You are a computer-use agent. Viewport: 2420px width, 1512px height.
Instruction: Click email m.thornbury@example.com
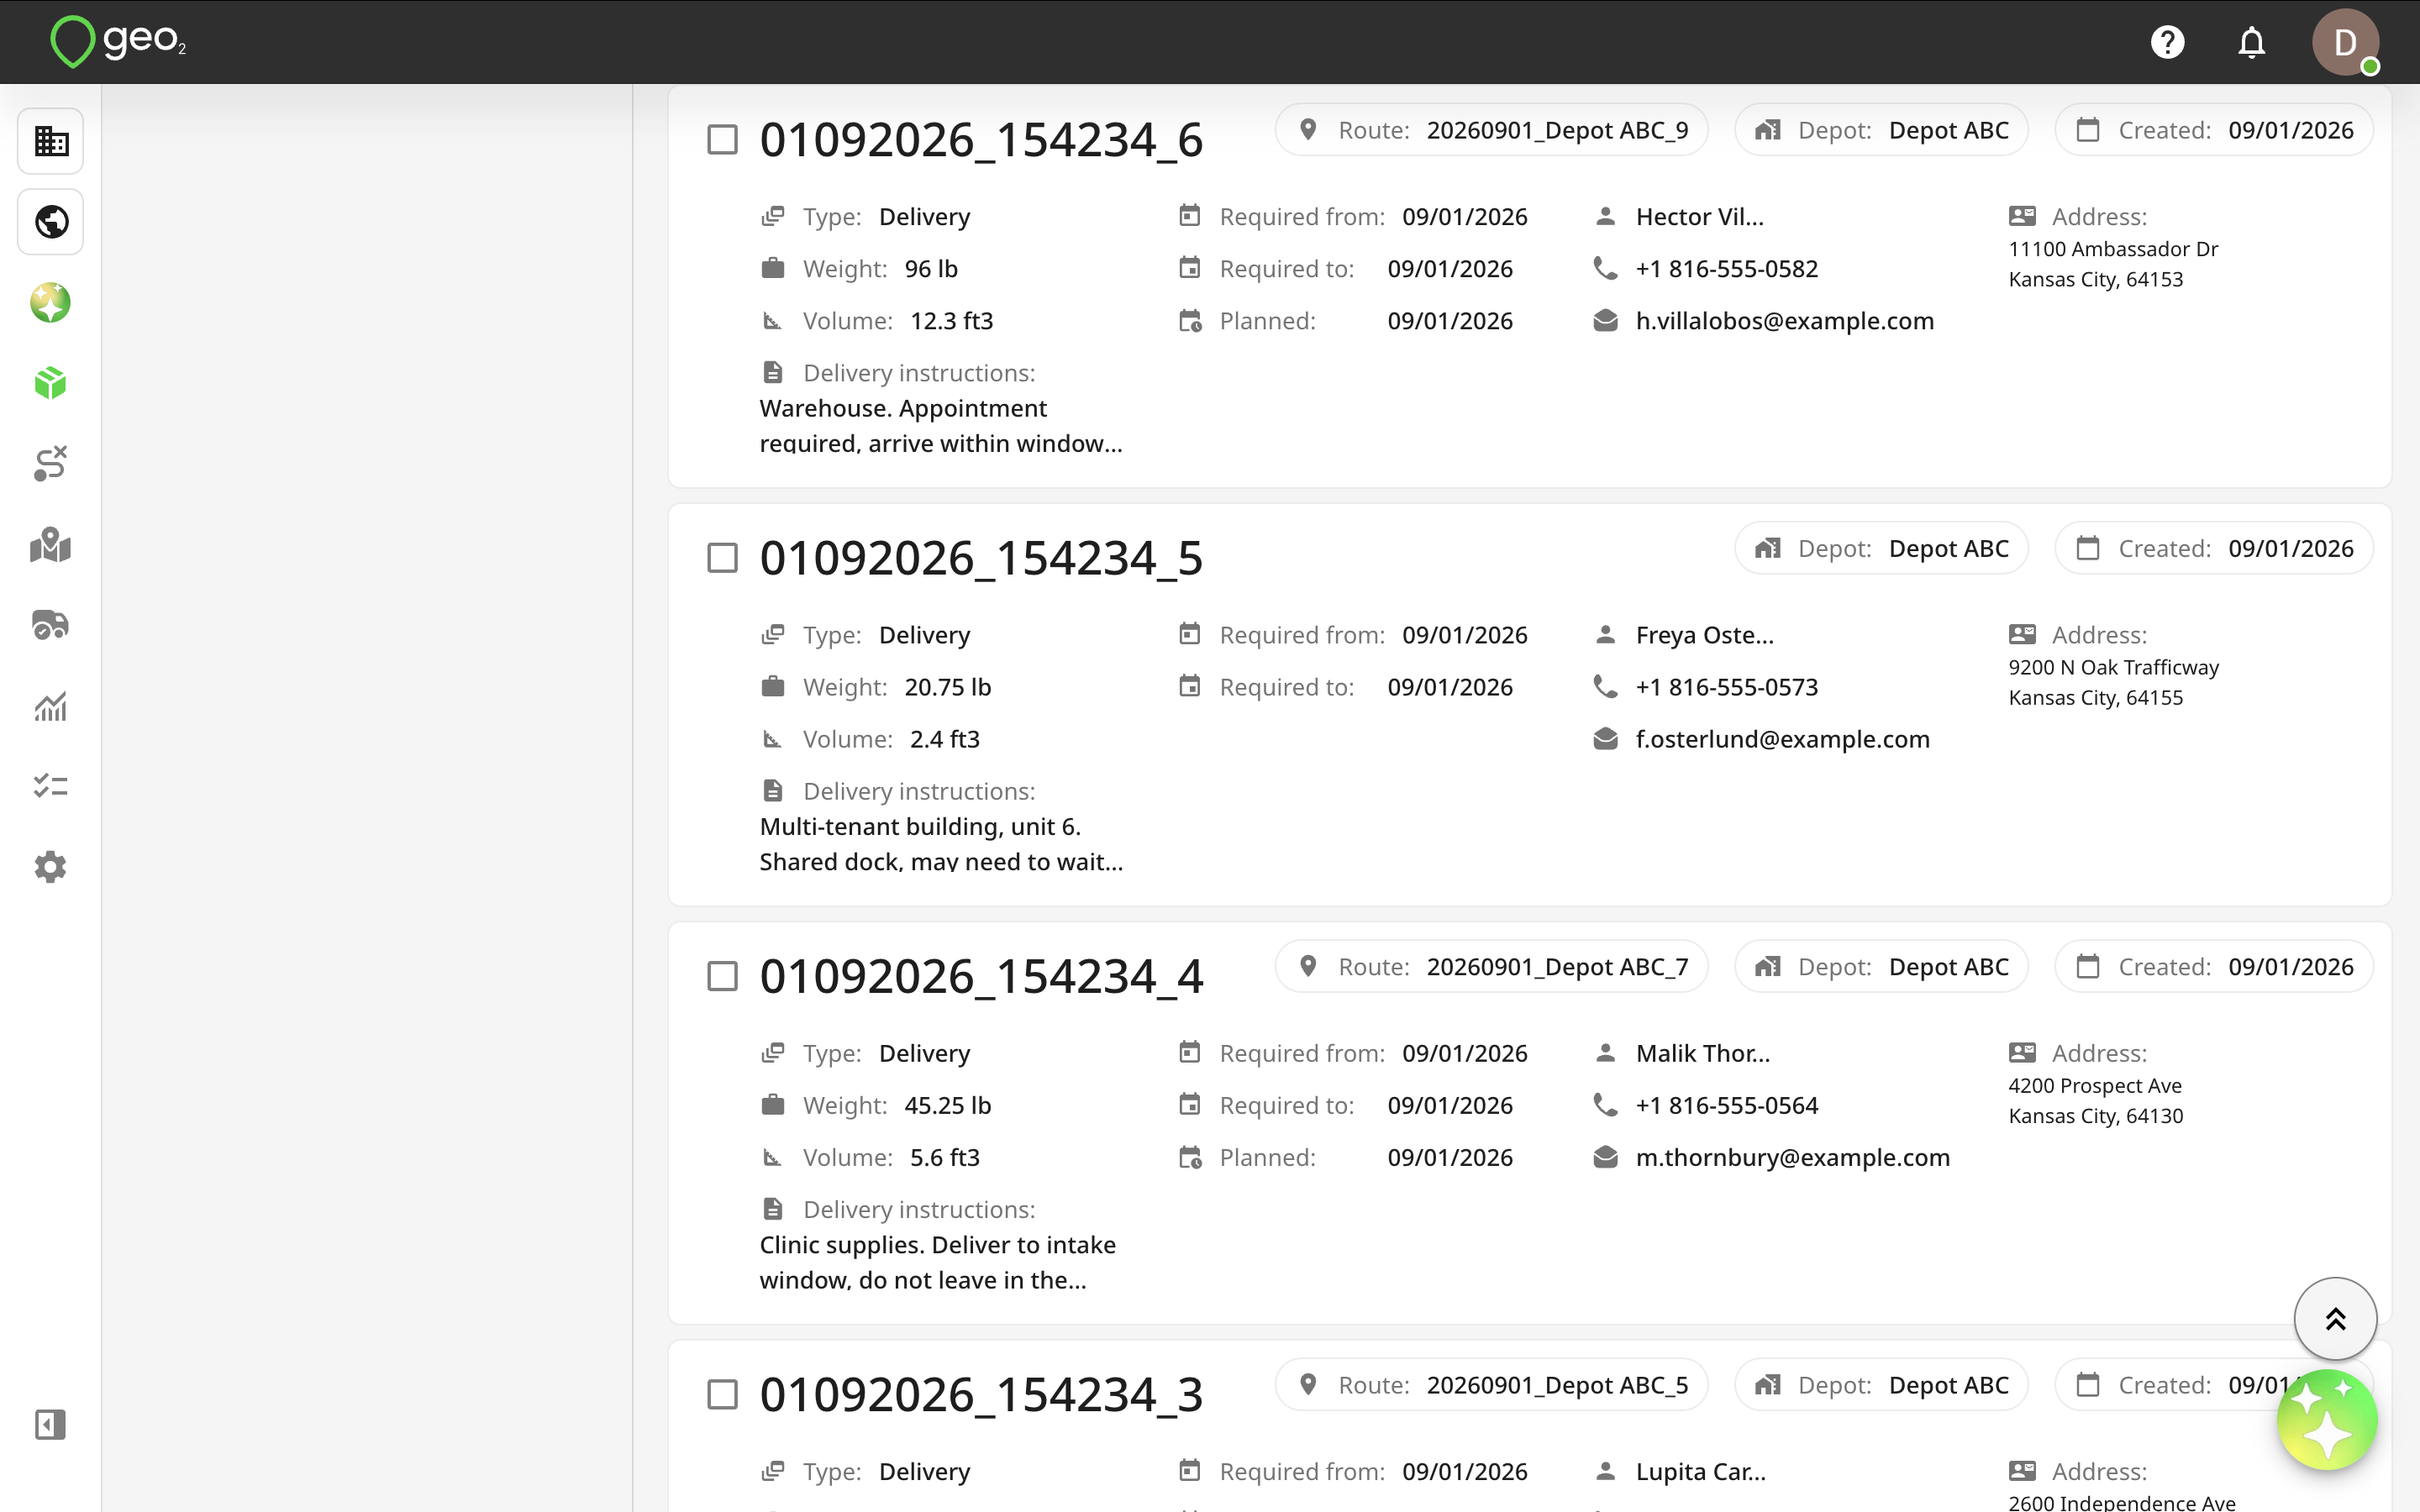(1792, 1157)
